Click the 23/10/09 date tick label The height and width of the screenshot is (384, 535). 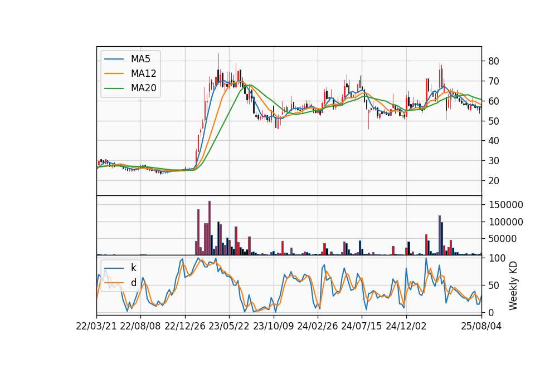point(273,326)
